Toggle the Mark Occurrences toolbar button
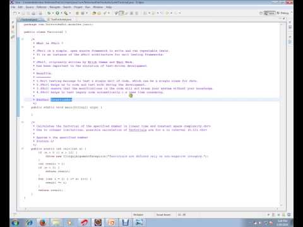The image size is (303, 227). [122, 13]
